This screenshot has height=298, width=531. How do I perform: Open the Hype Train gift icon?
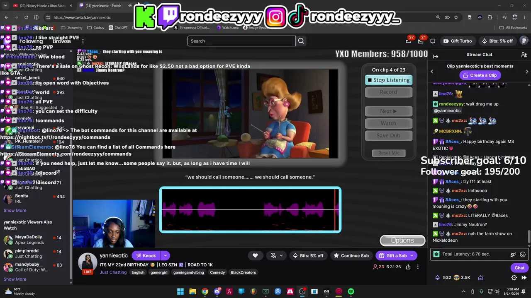coord(480,278)
